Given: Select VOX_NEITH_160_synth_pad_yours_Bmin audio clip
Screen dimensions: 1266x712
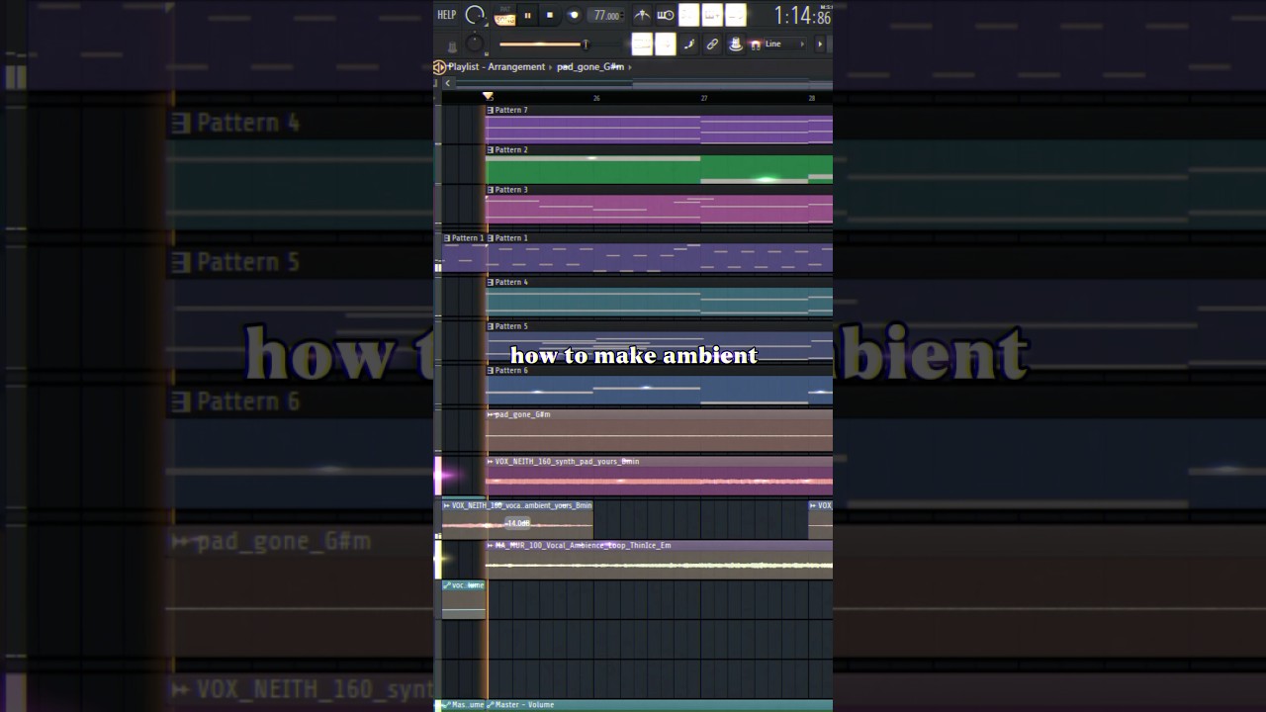Looking at the screenshot, I should click(659, 476).
